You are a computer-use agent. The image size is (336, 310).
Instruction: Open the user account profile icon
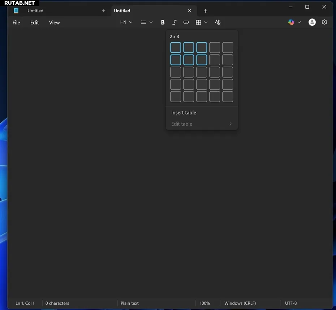tap(312, 22)
